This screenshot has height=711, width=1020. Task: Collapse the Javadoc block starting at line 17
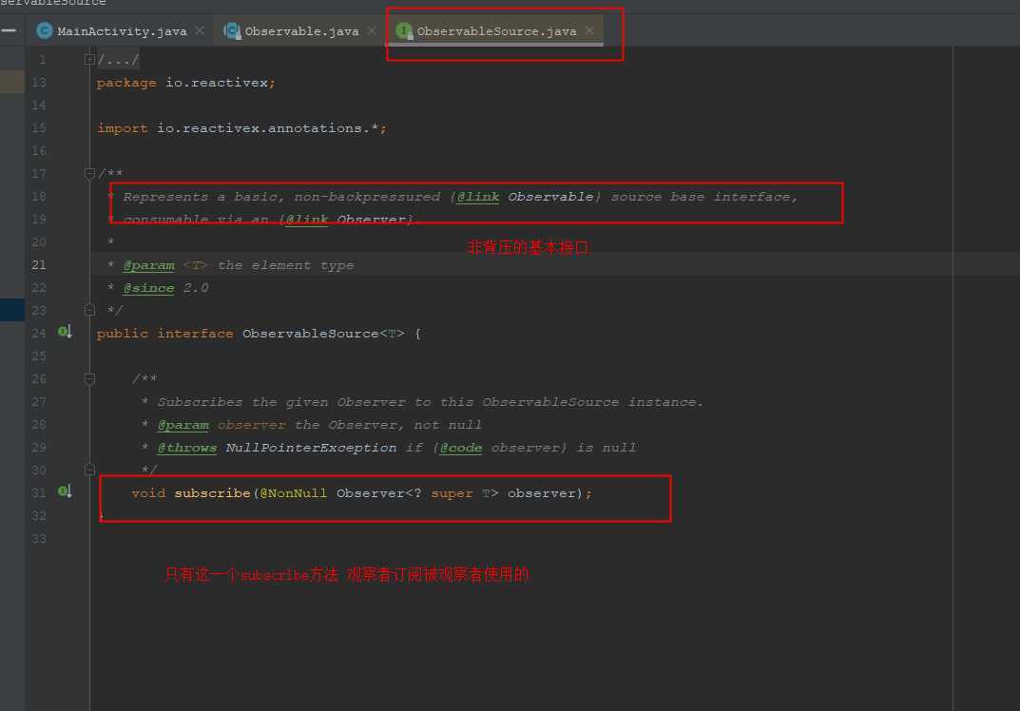click(89, 174)
